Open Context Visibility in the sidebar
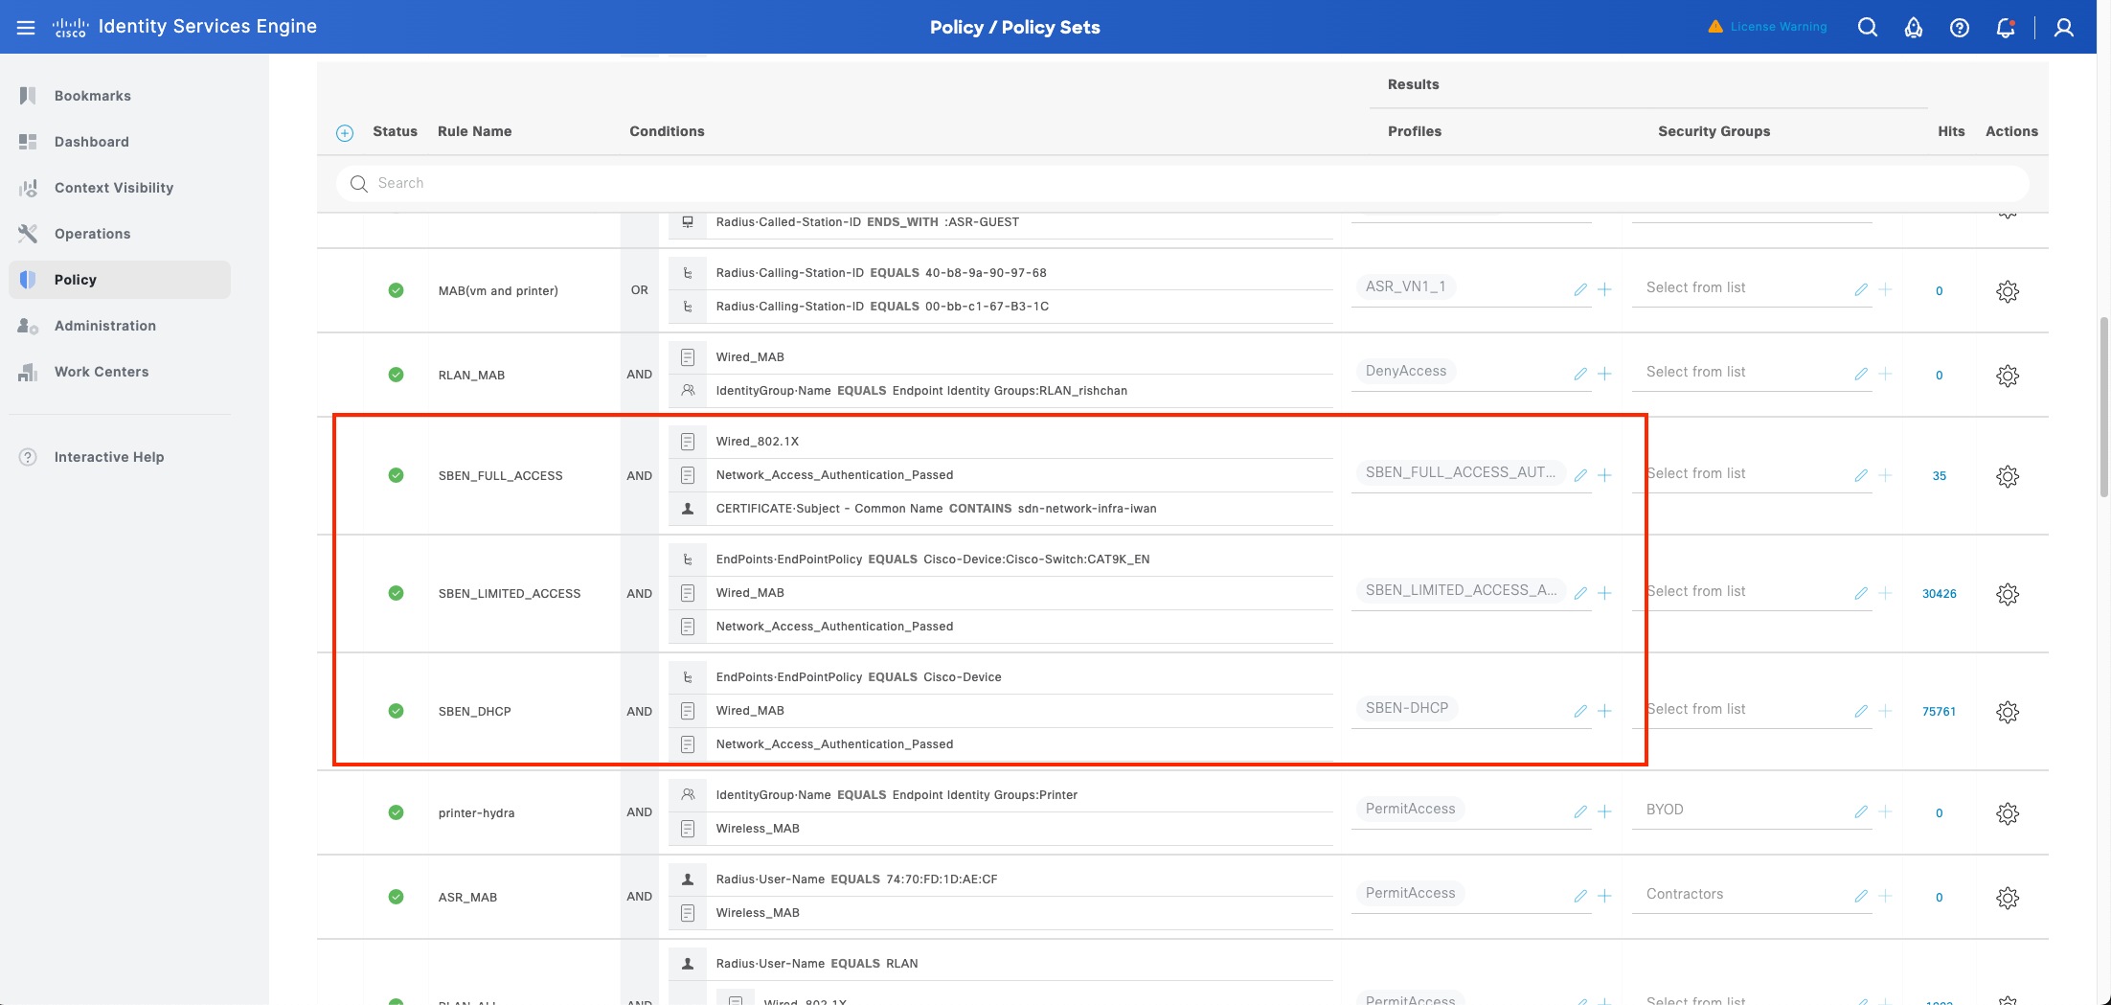The width and height of the screenshot is (2111, 1005). 113,188
